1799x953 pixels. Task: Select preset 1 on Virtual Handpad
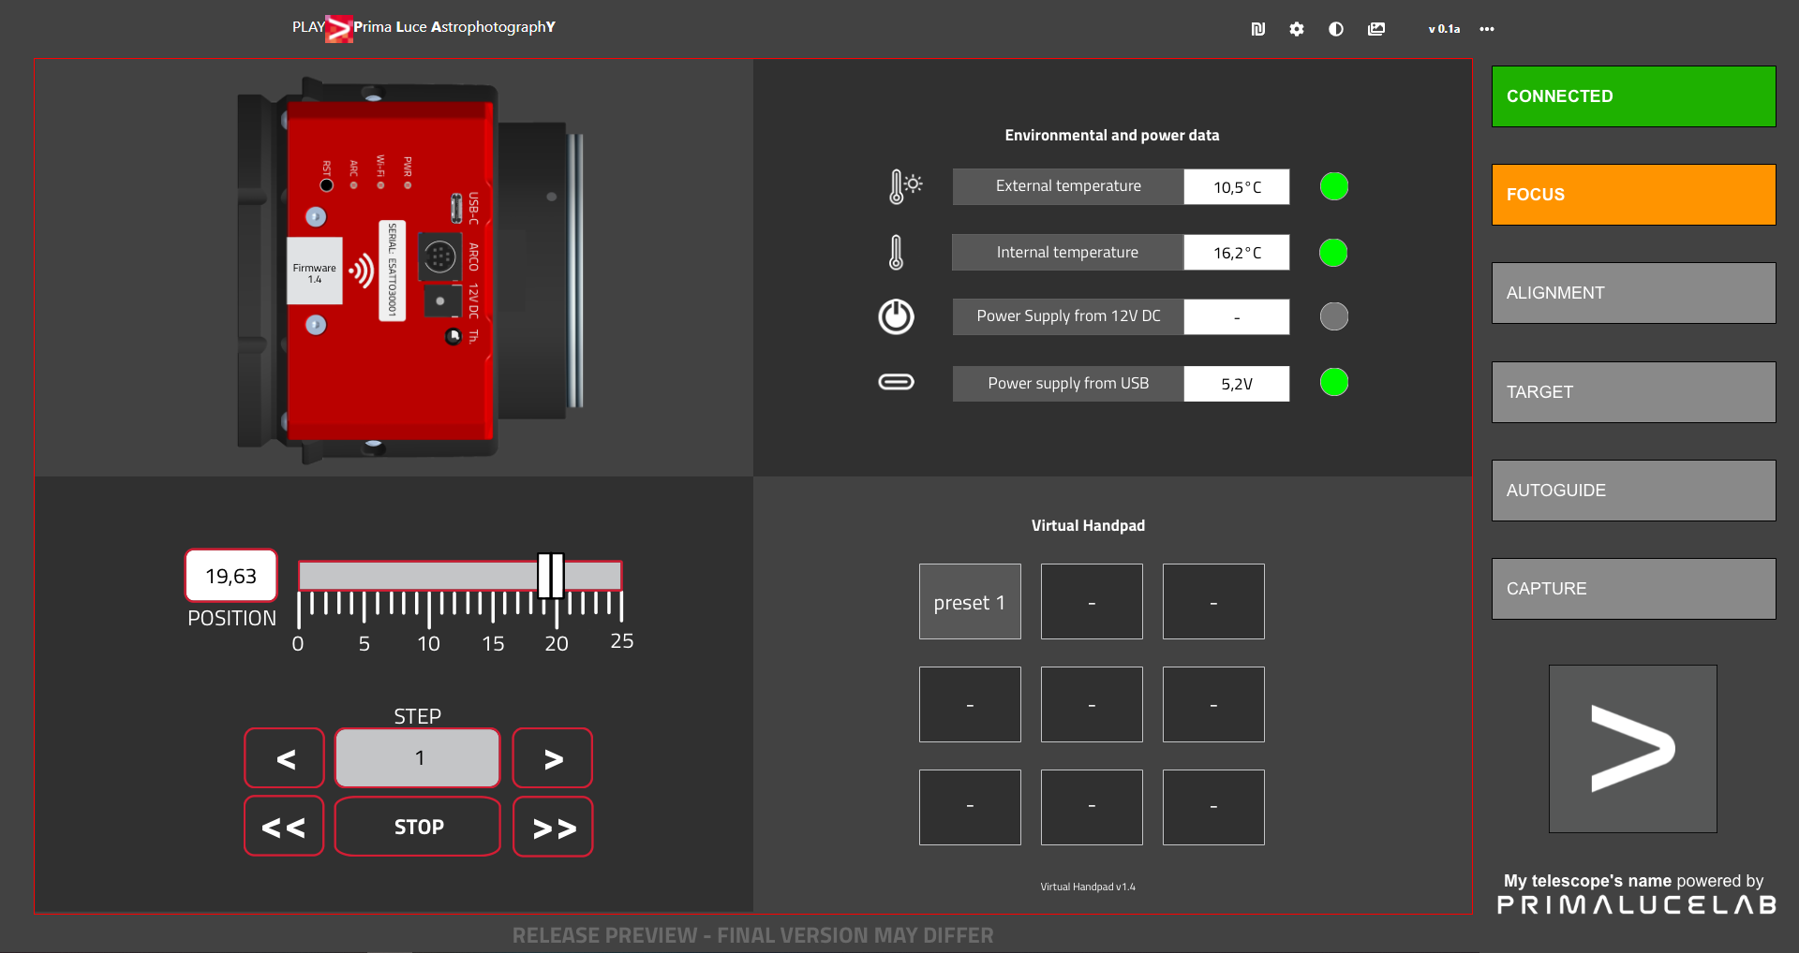pos(970,602)
